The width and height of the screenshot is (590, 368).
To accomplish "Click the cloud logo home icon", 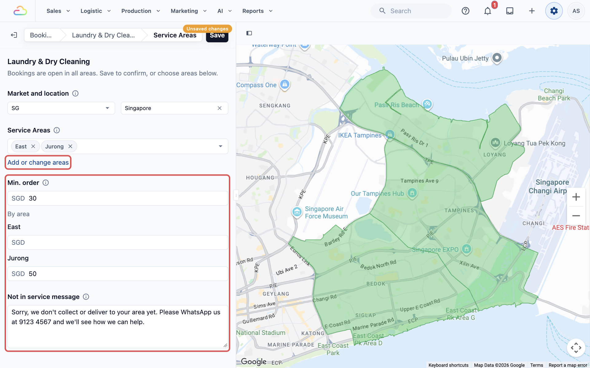I will tap(20, 11).
